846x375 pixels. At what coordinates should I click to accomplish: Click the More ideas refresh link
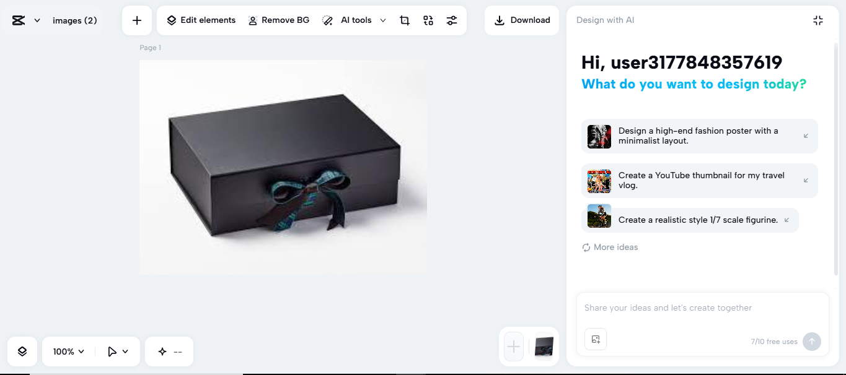point(609,246)
